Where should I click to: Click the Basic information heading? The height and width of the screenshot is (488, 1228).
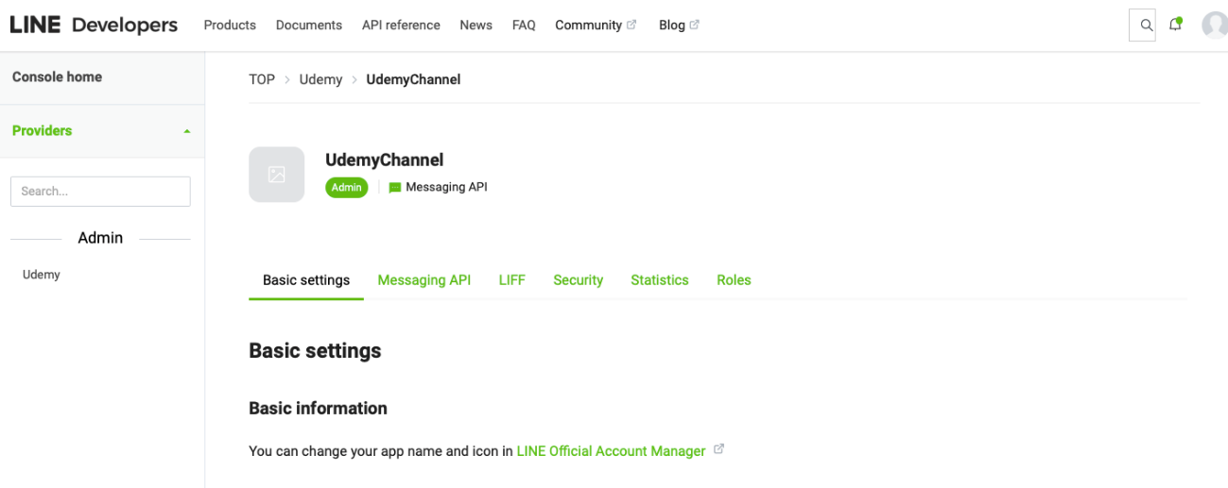318,409
